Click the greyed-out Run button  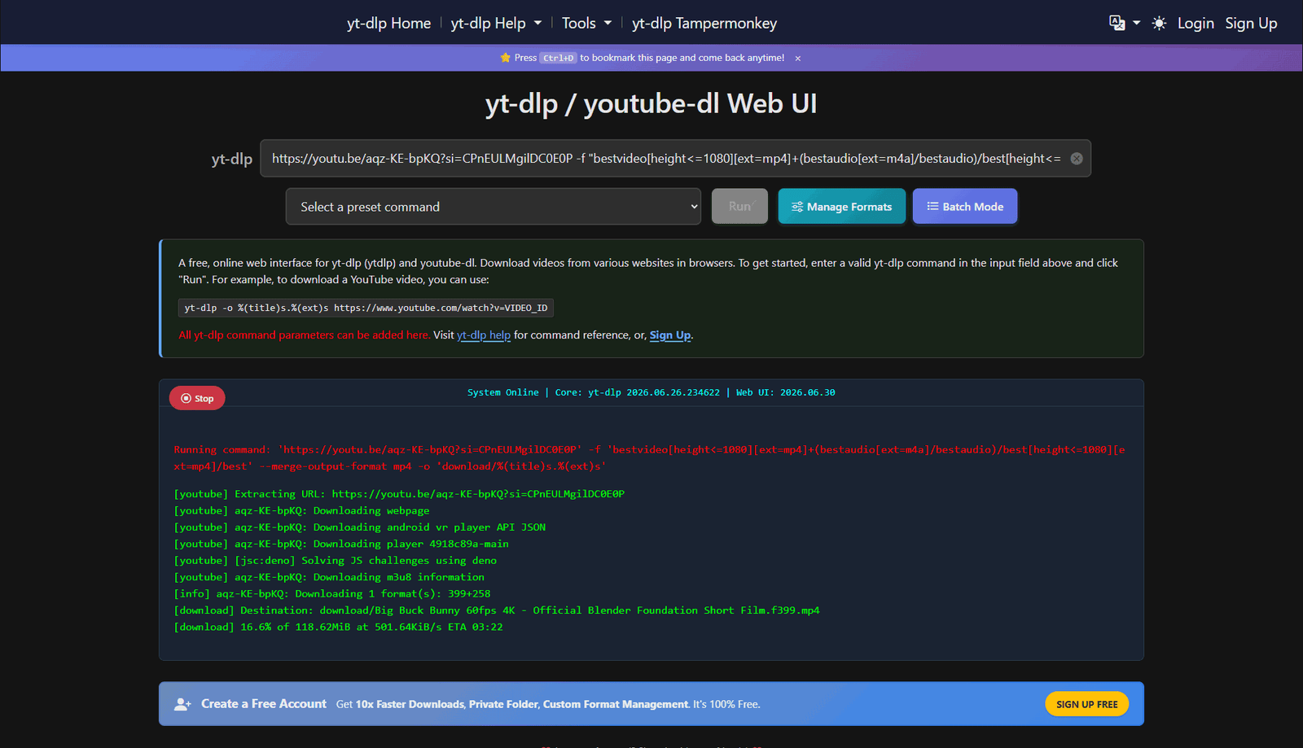click(x=739, y=207)
